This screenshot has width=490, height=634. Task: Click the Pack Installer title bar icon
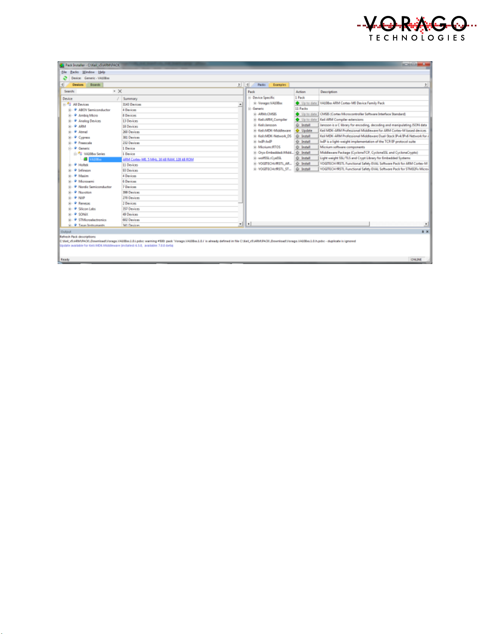click(62, 65)
